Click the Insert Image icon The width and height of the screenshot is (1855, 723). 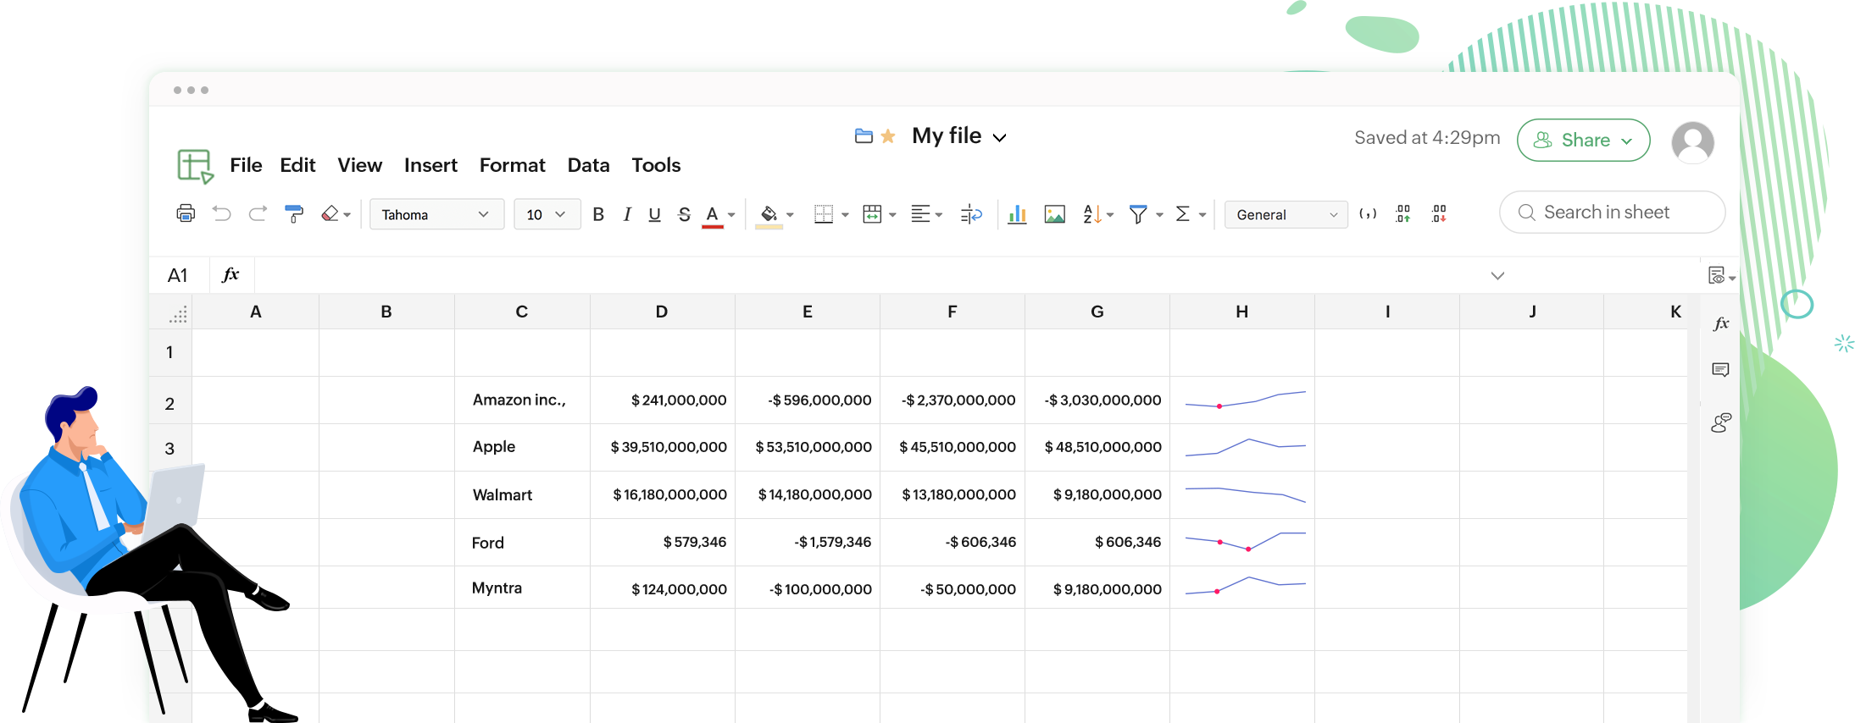[1054, 214]
